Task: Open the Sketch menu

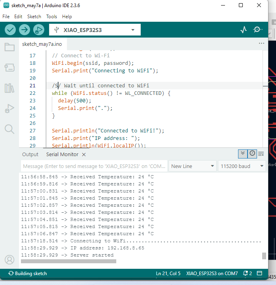Action: (x=34, y=17)
